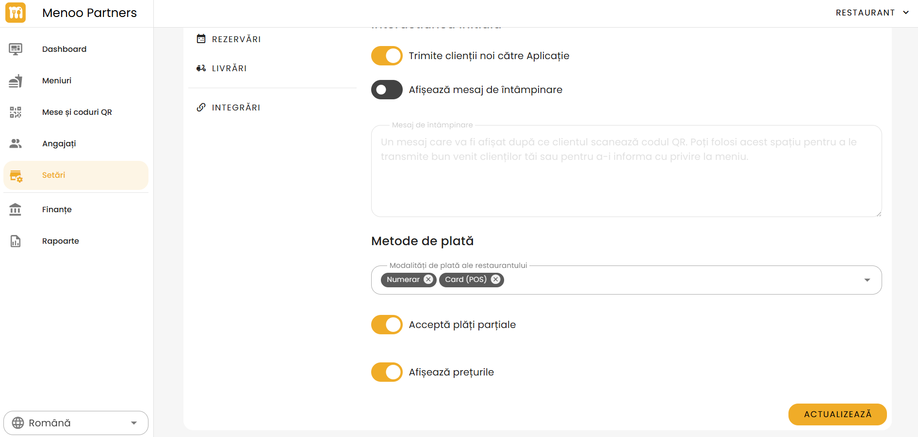Open the Română language selector
Image resolution: width=918 pixels, height=437 pixels.
(x=76, y=423)
